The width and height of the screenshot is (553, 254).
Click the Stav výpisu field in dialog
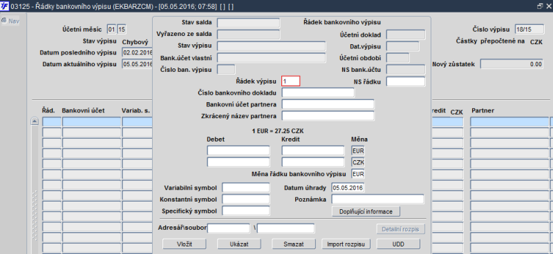click(x=271, y=46)
